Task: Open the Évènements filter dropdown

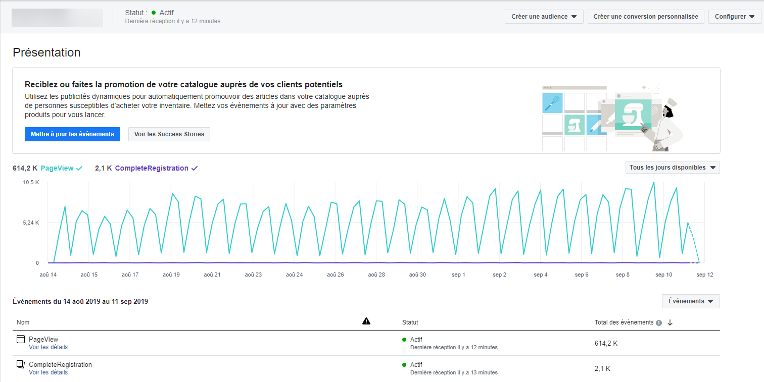Action: pos(690,301)
